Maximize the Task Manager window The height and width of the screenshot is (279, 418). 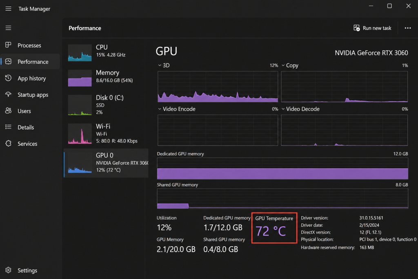point(389,6)
